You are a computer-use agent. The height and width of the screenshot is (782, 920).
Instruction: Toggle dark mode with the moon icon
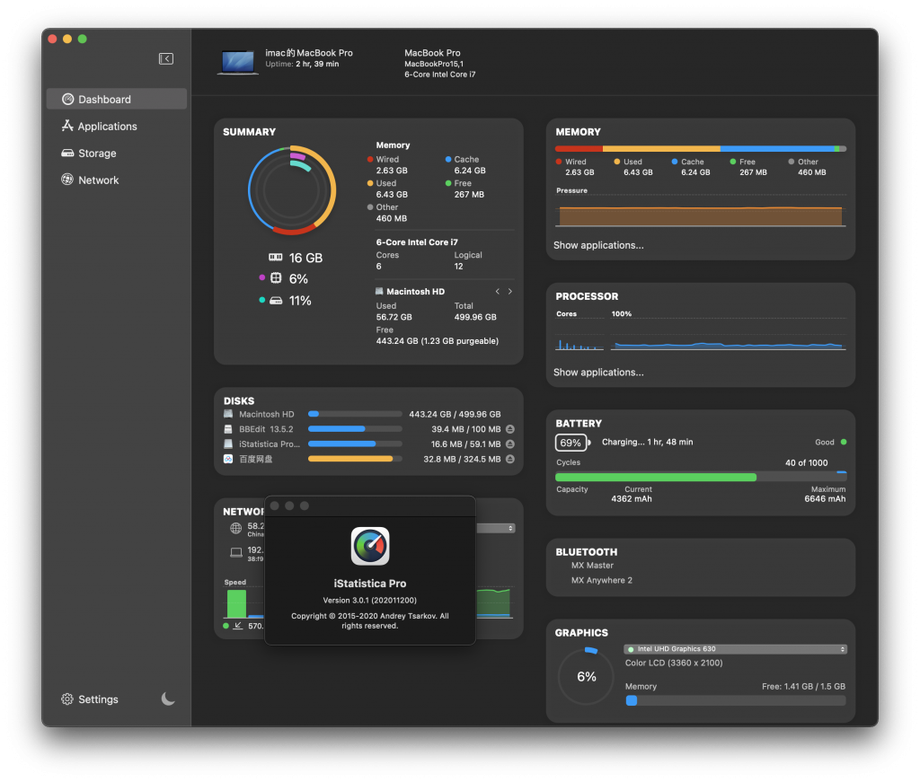[x=168, y=699]
